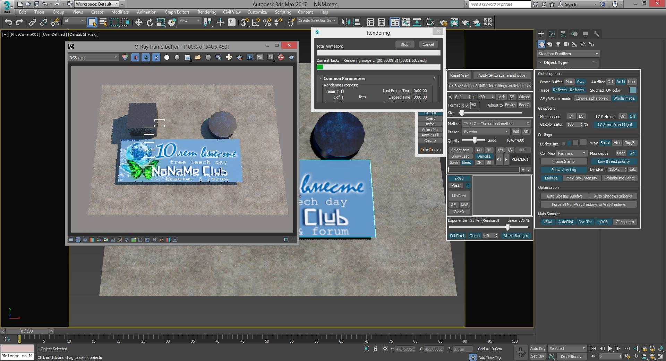Open the Modifiers menu

coord(120,12)
